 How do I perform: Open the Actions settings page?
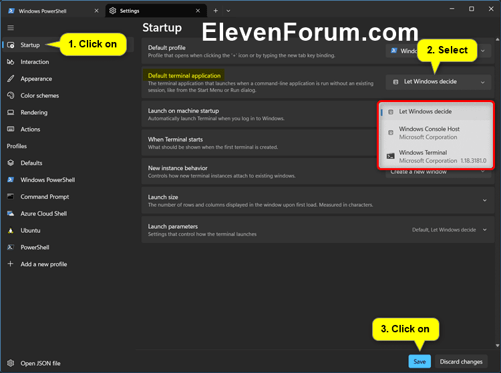coord(67,129)
